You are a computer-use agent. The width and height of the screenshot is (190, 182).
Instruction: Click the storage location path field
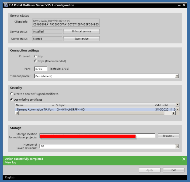tap(97, 136)
